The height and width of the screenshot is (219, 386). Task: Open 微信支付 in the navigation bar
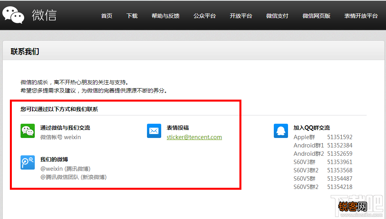(277, 16)
